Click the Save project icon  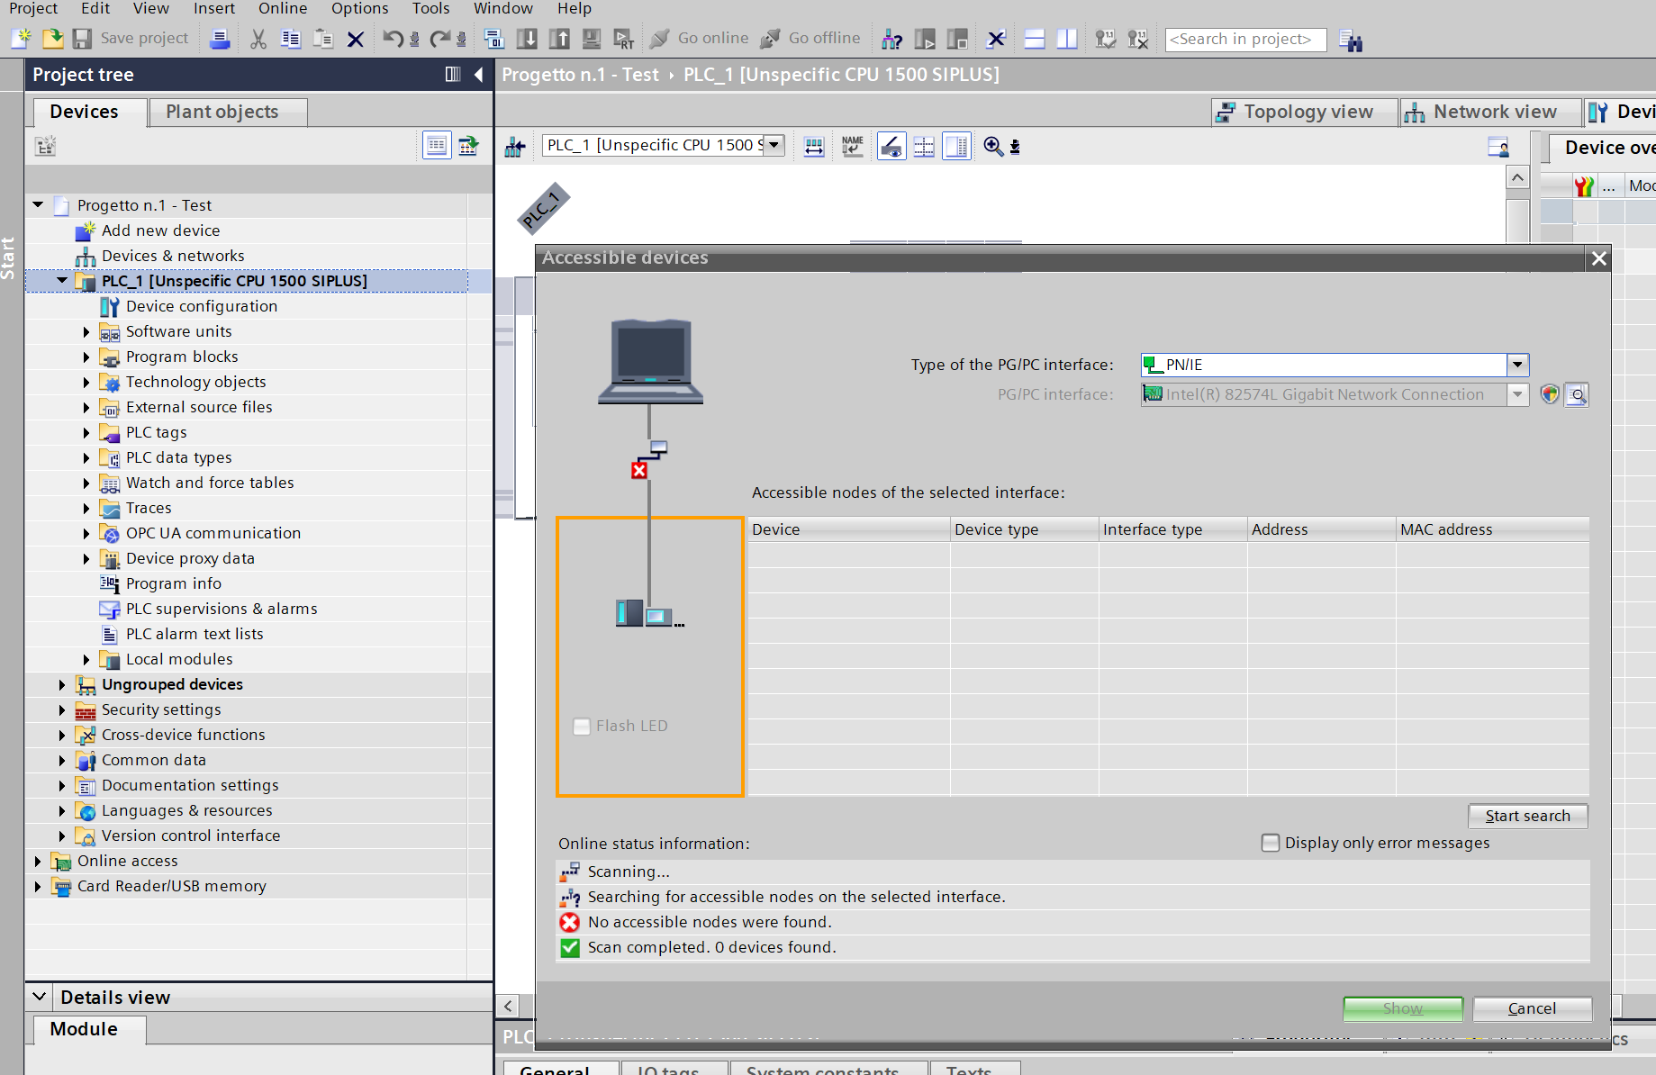tap(83, 39)
